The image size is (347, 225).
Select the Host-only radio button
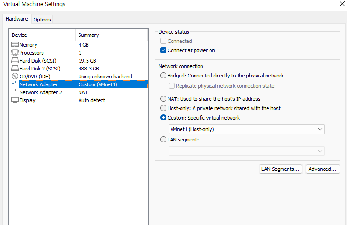click(x=163, y=108)
